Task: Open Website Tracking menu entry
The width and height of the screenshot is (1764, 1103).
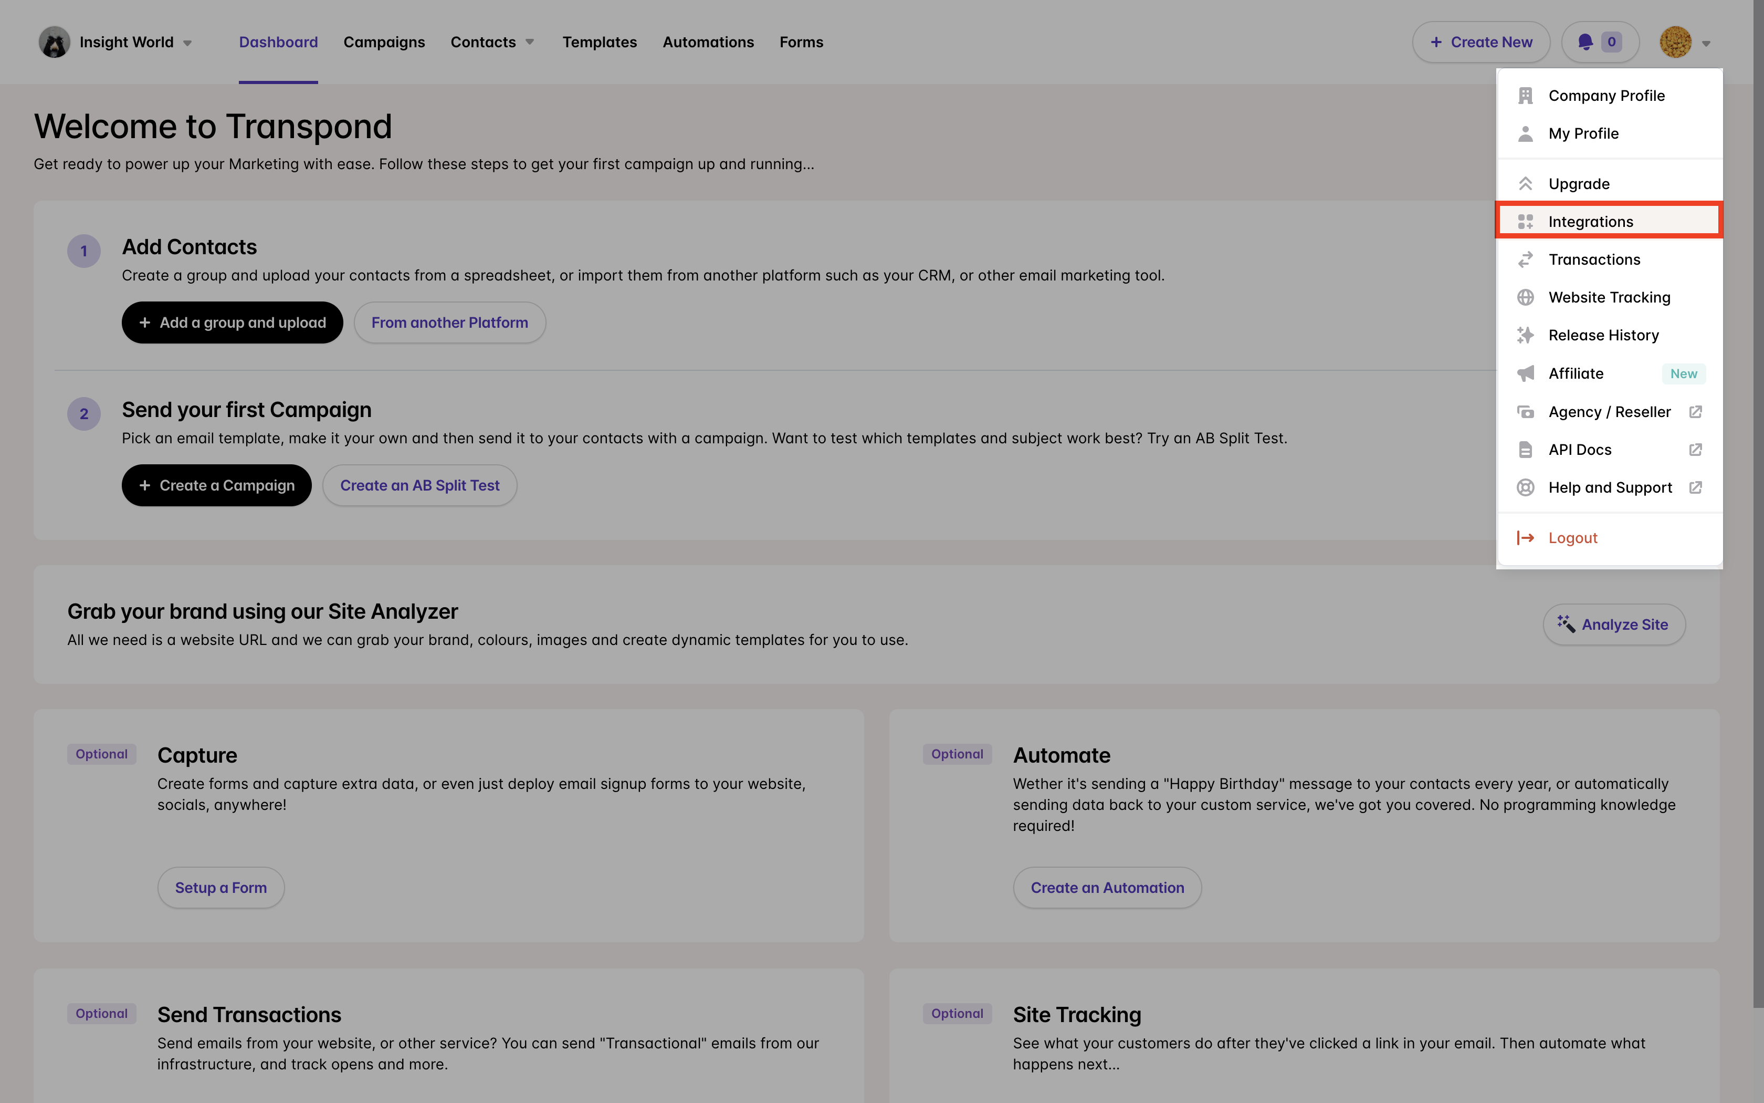Action: click(1610, 298)
